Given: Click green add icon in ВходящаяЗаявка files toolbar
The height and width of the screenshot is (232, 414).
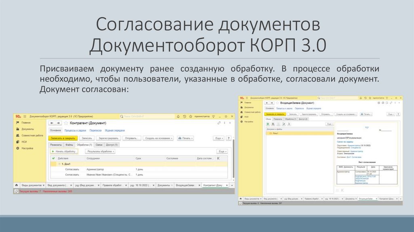Looking at the screenshot, I should (268, 124).
